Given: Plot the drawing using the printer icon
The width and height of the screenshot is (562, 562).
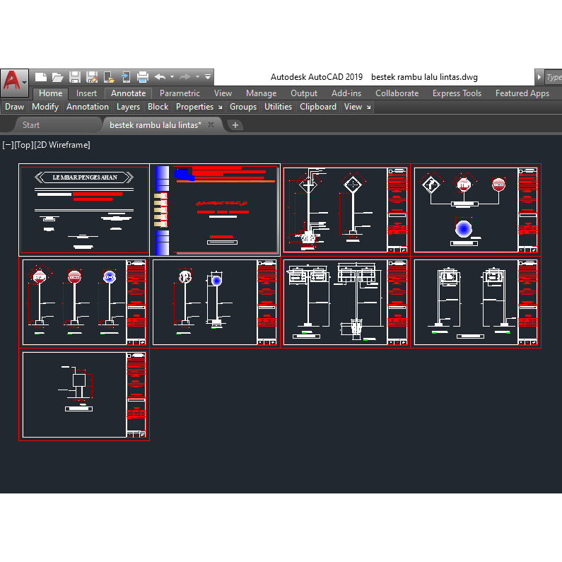Looking at the screenshot, I should click(x=143, y=77).
